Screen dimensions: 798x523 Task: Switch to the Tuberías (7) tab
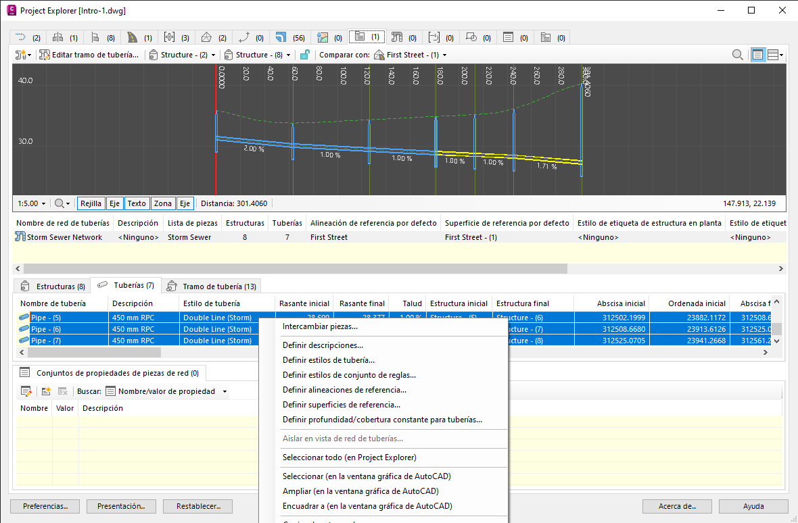click(x=126, y=285)
